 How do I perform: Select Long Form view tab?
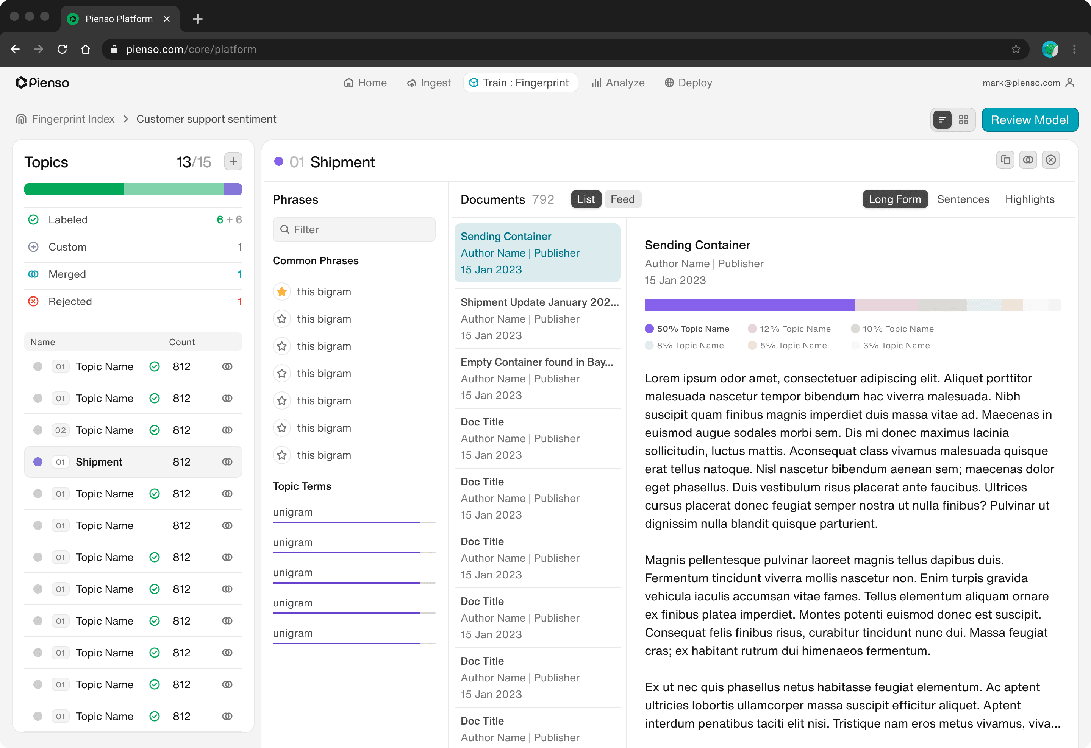[894, 199]
